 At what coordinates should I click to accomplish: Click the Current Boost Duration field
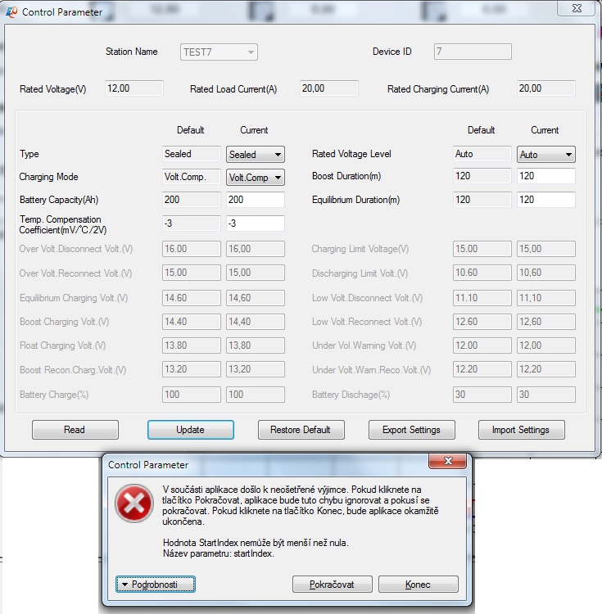pyautogui.click(x=546, y=176)
